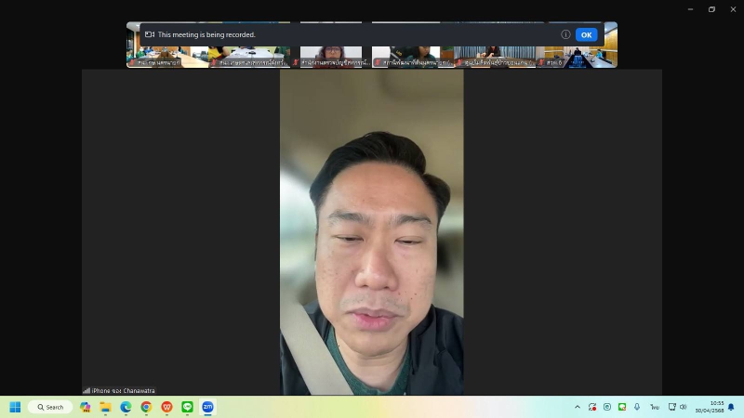This screenshot has height=418, width=744.
Task: Click the recording camera icon in banner
Action: tap(149, 34)
